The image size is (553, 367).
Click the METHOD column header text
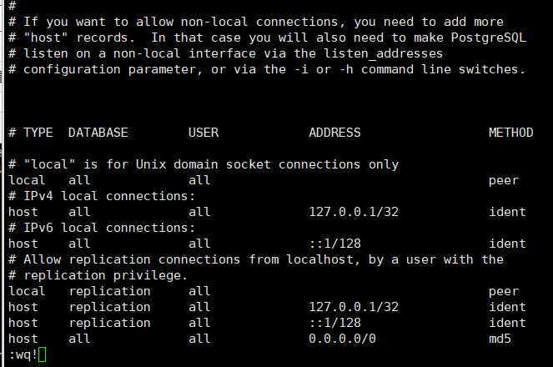click(510, 133)
